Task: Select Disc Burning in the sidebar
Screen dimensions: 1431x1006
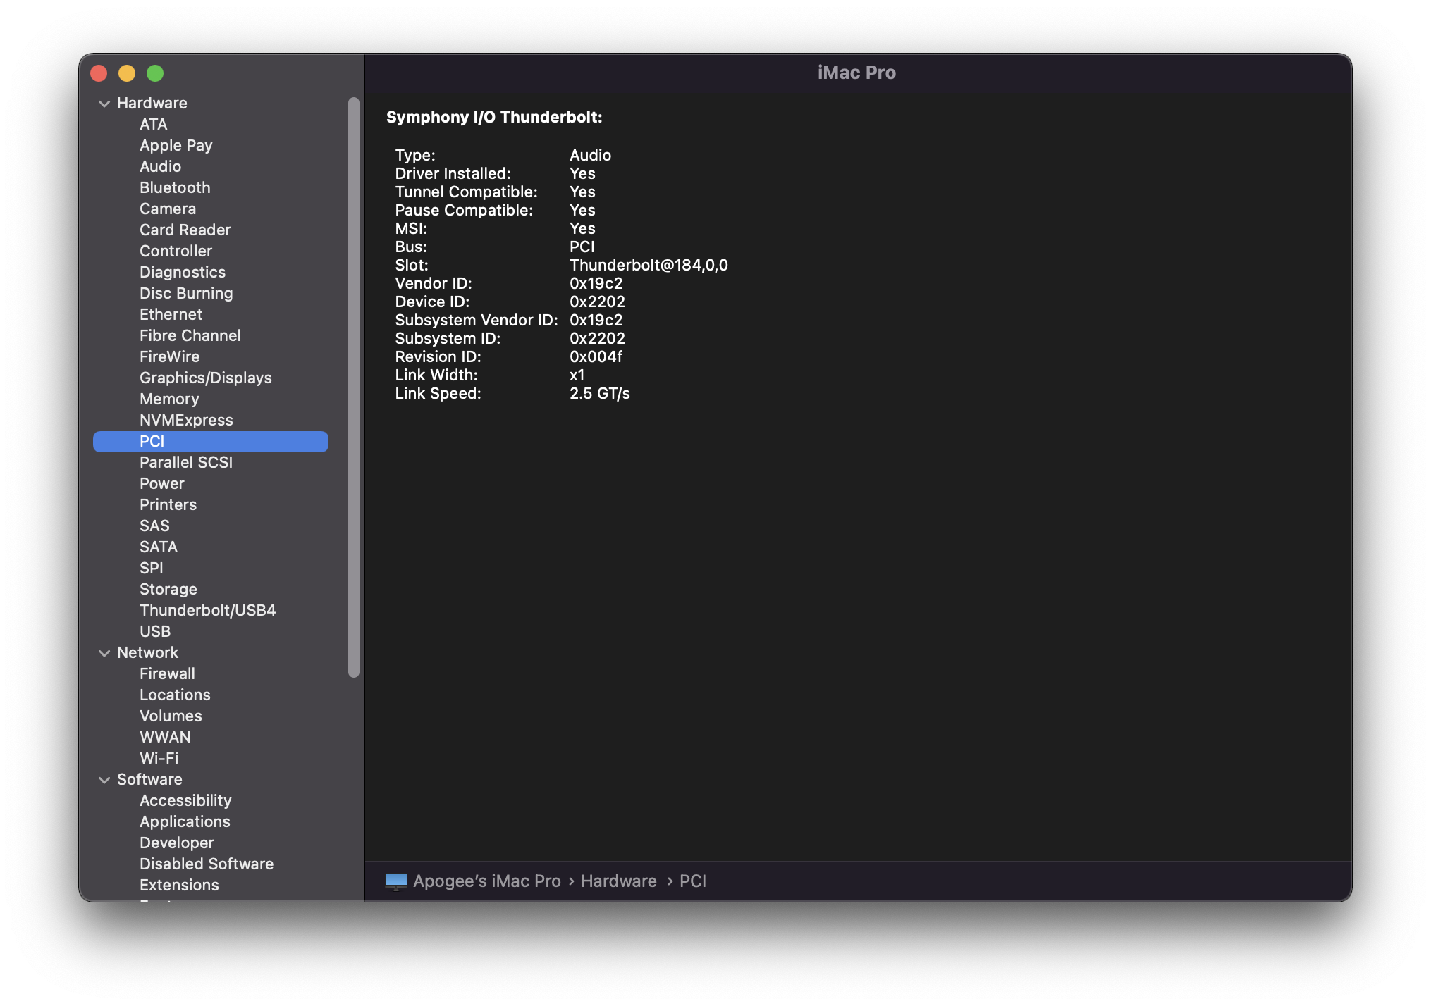Action: 186,294
